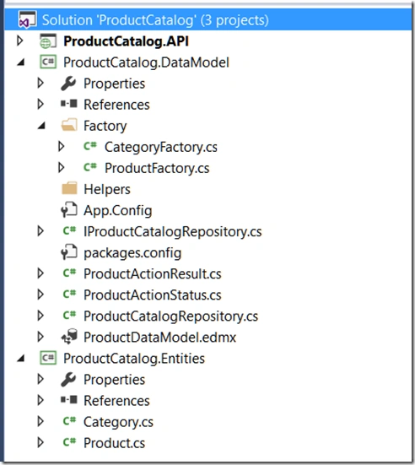Click the App.Config file icon
The image size is (415, 465).
pos(69,209)
